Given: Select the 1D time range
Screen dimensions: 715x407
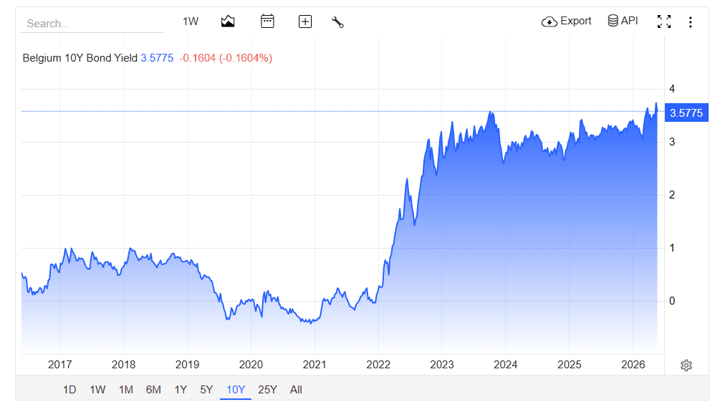Looking at the screenshot, I should (69, 390).
